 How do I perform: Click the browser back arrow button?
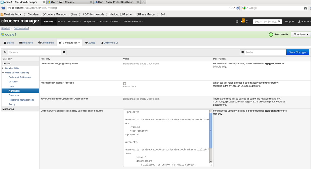(3, 8)
